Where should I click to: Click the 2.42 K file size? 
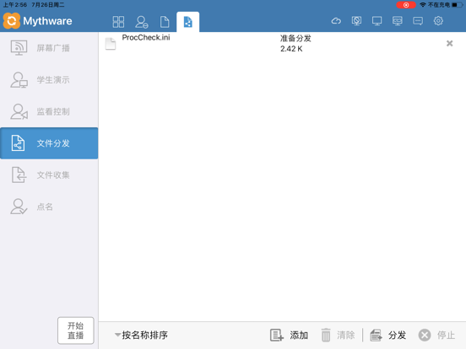point(291,49)
